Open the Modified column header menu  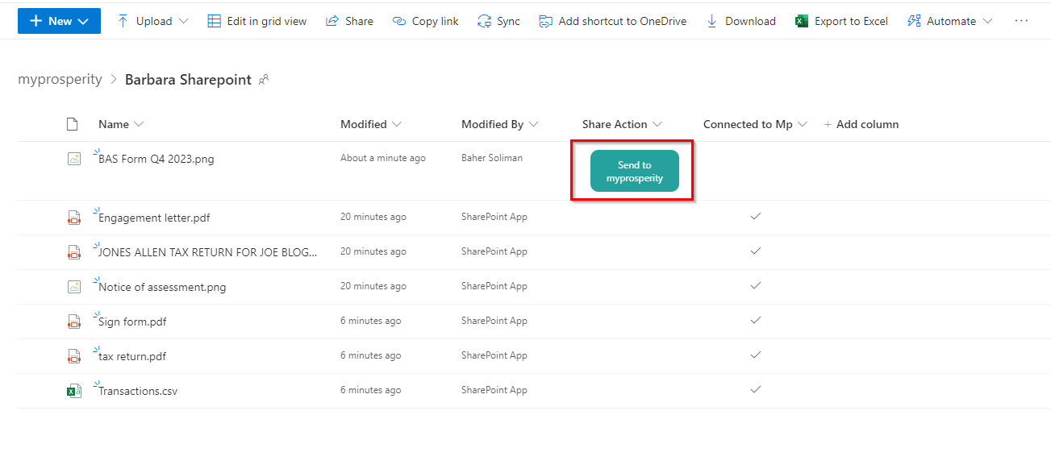pyautogui.click(x=371, y=124)
